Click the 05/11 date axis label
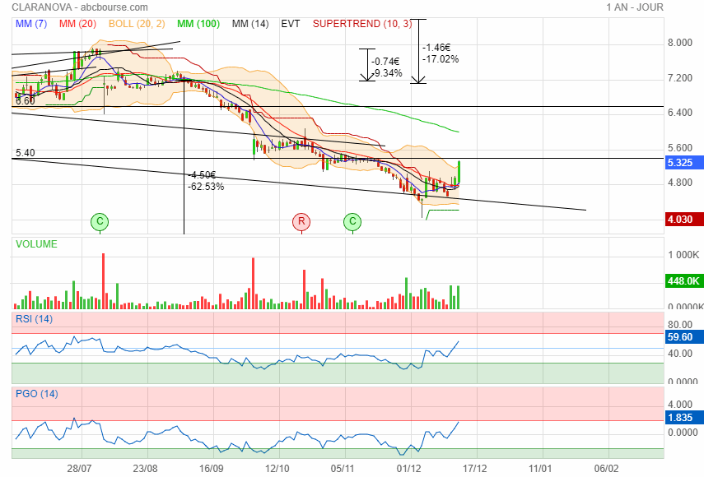This screenshot has height=477, width=704. (x=343, y=469)
